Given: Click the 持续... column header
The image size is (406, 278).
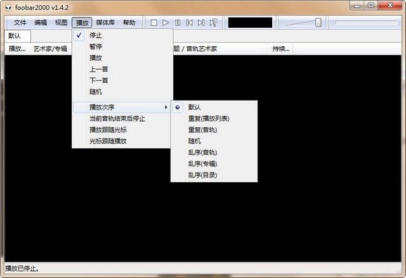Looking at the screenshot, I should pyautogui.click(x=280, y=49).
